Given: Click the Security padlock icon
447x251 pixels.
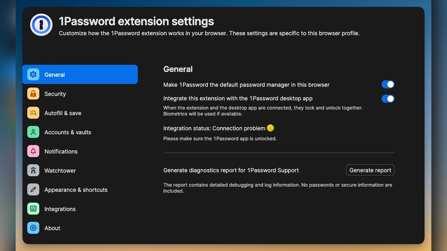Looking at the screenshot, I should click(x=34, y=94).
